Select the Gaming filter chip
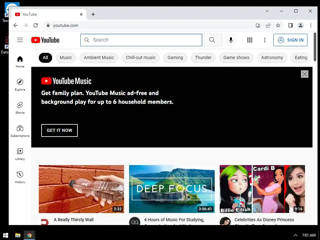The width and height of the screenshot is (320, 240). [x=175, y=57]
